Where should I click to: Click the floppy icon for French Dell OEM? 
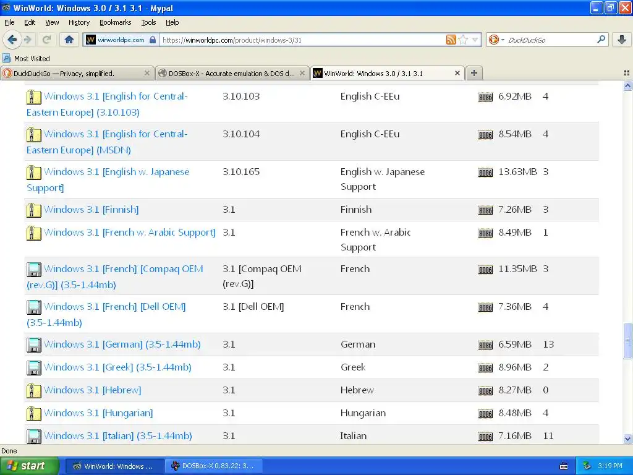[34, 307]
